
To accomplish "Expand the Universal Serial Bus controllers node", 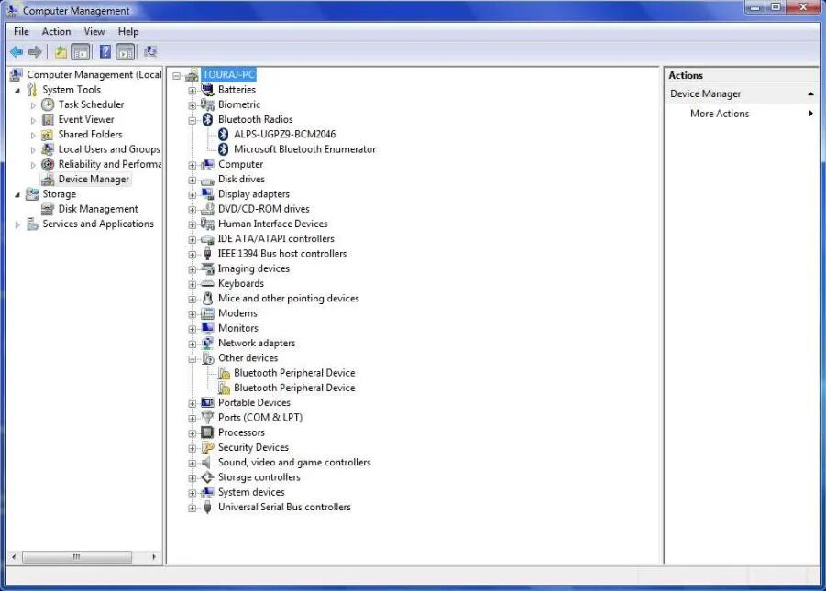I will click(192, 507).
